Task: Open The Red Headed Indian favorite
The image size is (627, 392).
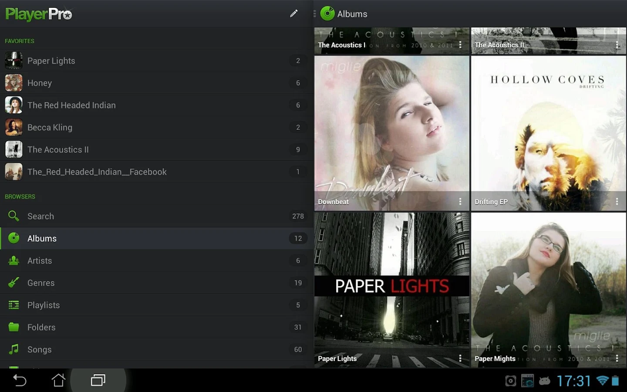Action: pyautogui.click(x=71, y=105)
